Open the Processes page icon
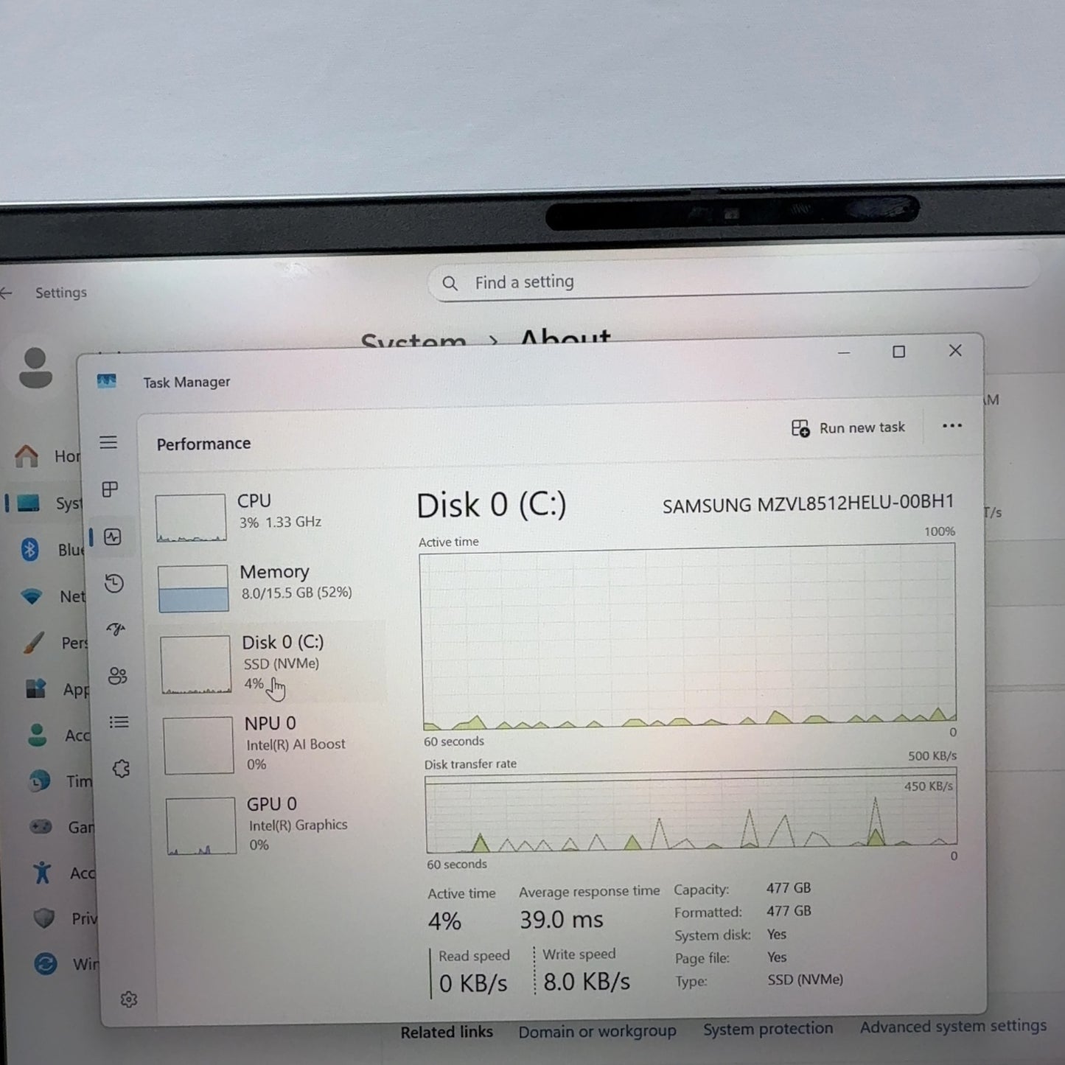Viewport: 1065px width, 1065px height. (x=110, y=489)
